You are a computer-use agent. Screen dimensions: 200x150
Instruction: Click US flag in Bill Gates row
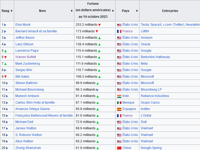pyautogui.click(x=119, y=77)
